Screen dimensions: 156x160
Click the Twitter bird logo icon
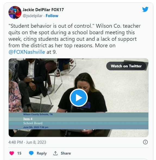point(145,10)
